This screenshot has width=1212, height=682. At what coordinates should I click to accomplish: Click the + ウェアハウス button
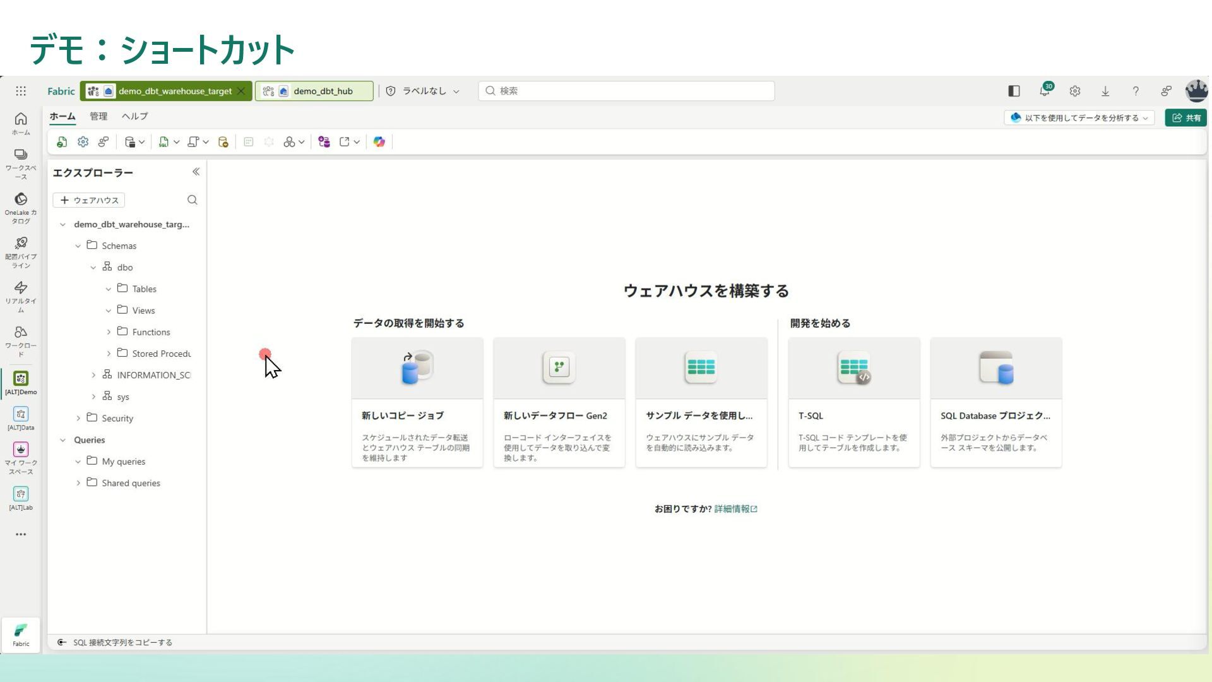pyautogui.click(x=89, y=200)
